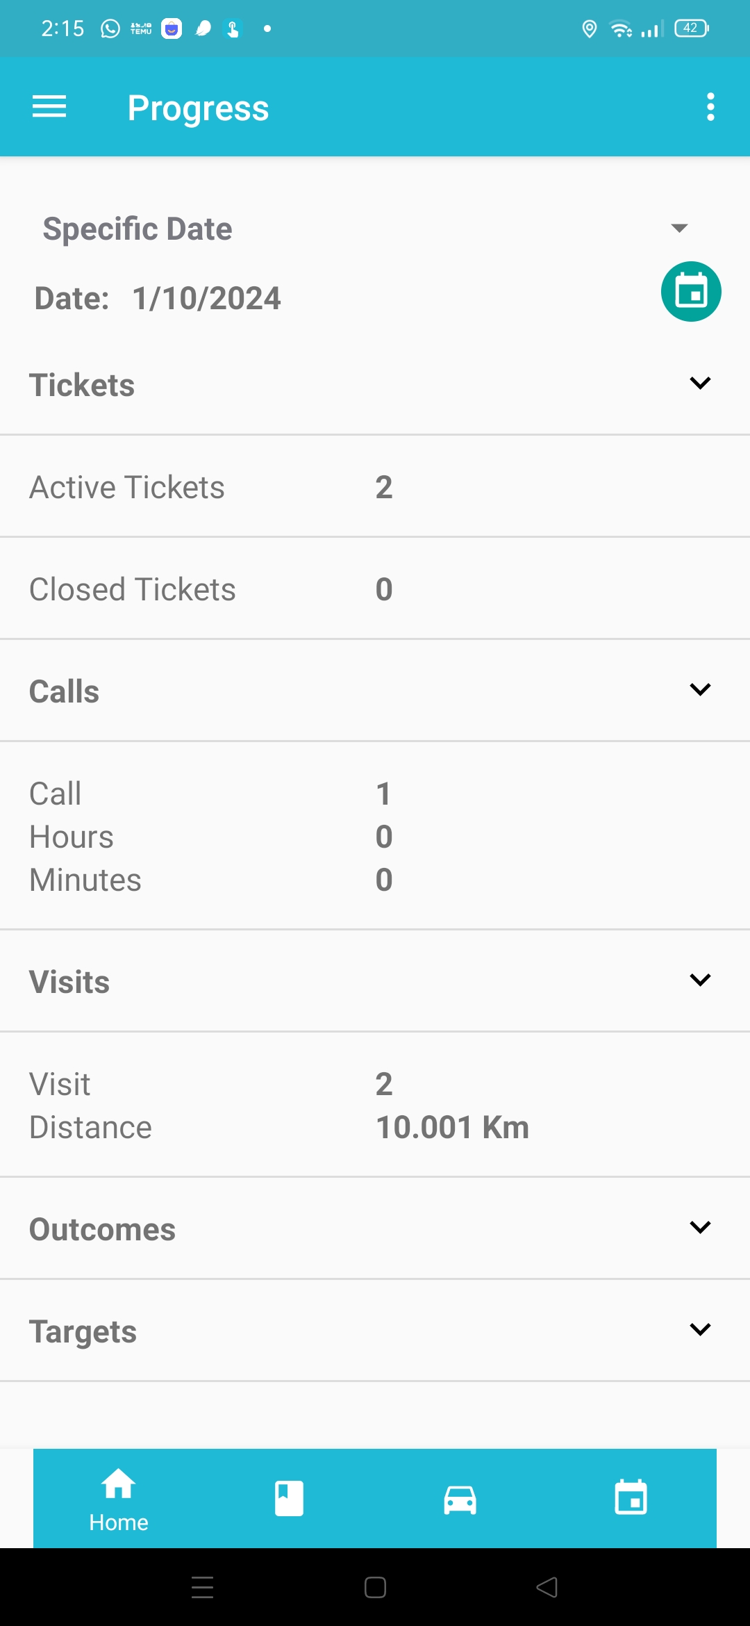Image resolution: width=750 pixels, height=1626 pixels.
Task: Expand the Targets section
Action: pos(700,1330)
